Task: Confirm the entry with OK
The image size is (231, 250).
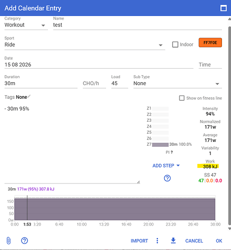Action: point(219,241)
